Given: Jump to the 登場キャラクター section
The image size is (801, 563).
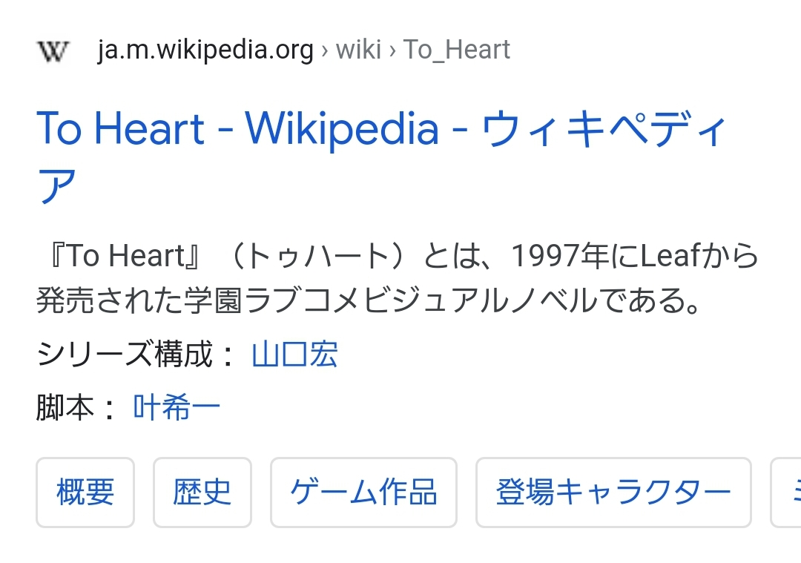Looking at the screenshot, I should [x=613, y=493].
